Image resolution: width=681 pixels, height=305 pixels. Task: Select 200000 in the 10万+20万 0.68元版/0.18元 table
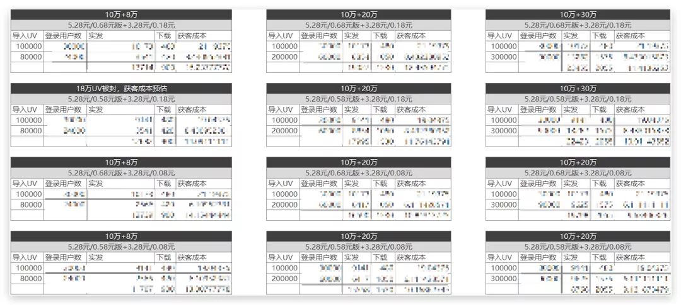coord(282,57)
